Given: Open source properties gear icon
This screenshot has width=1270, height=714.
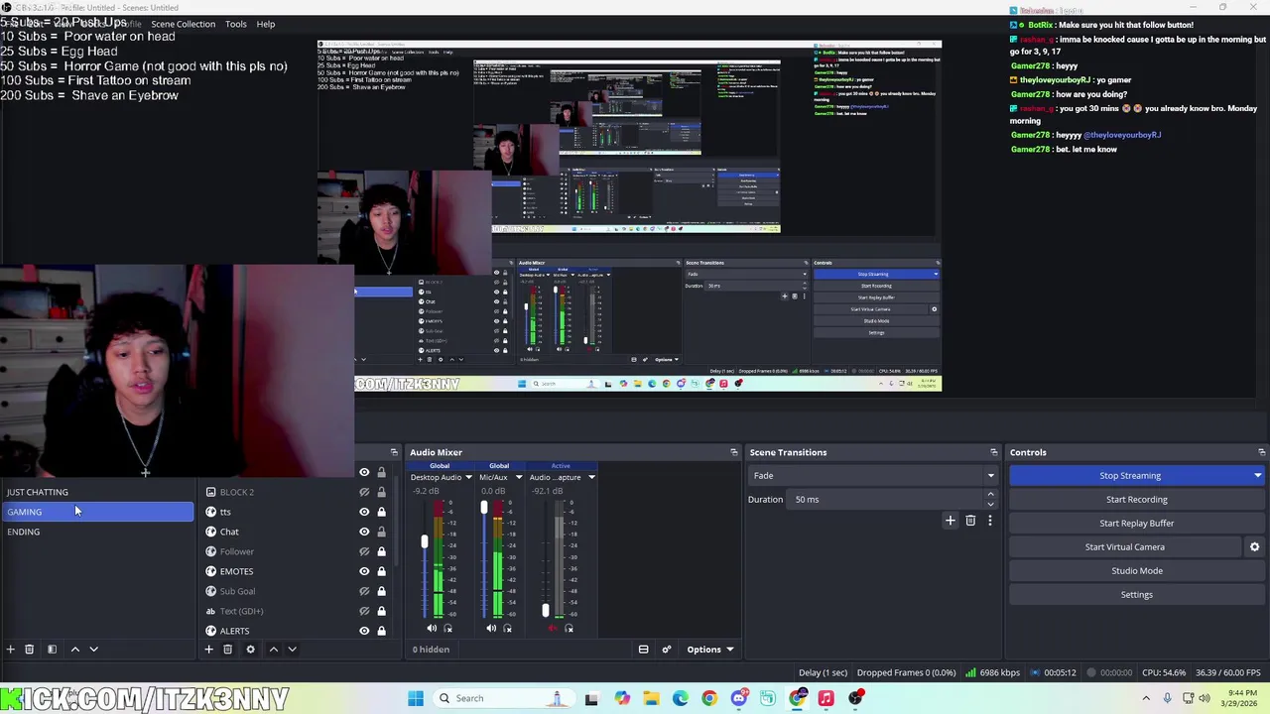Looking at the screenshot, I should tap(250, 650).
